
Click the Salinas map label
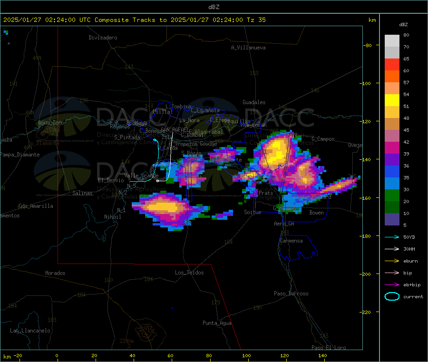pyautogui.click(x=82, y=193)
